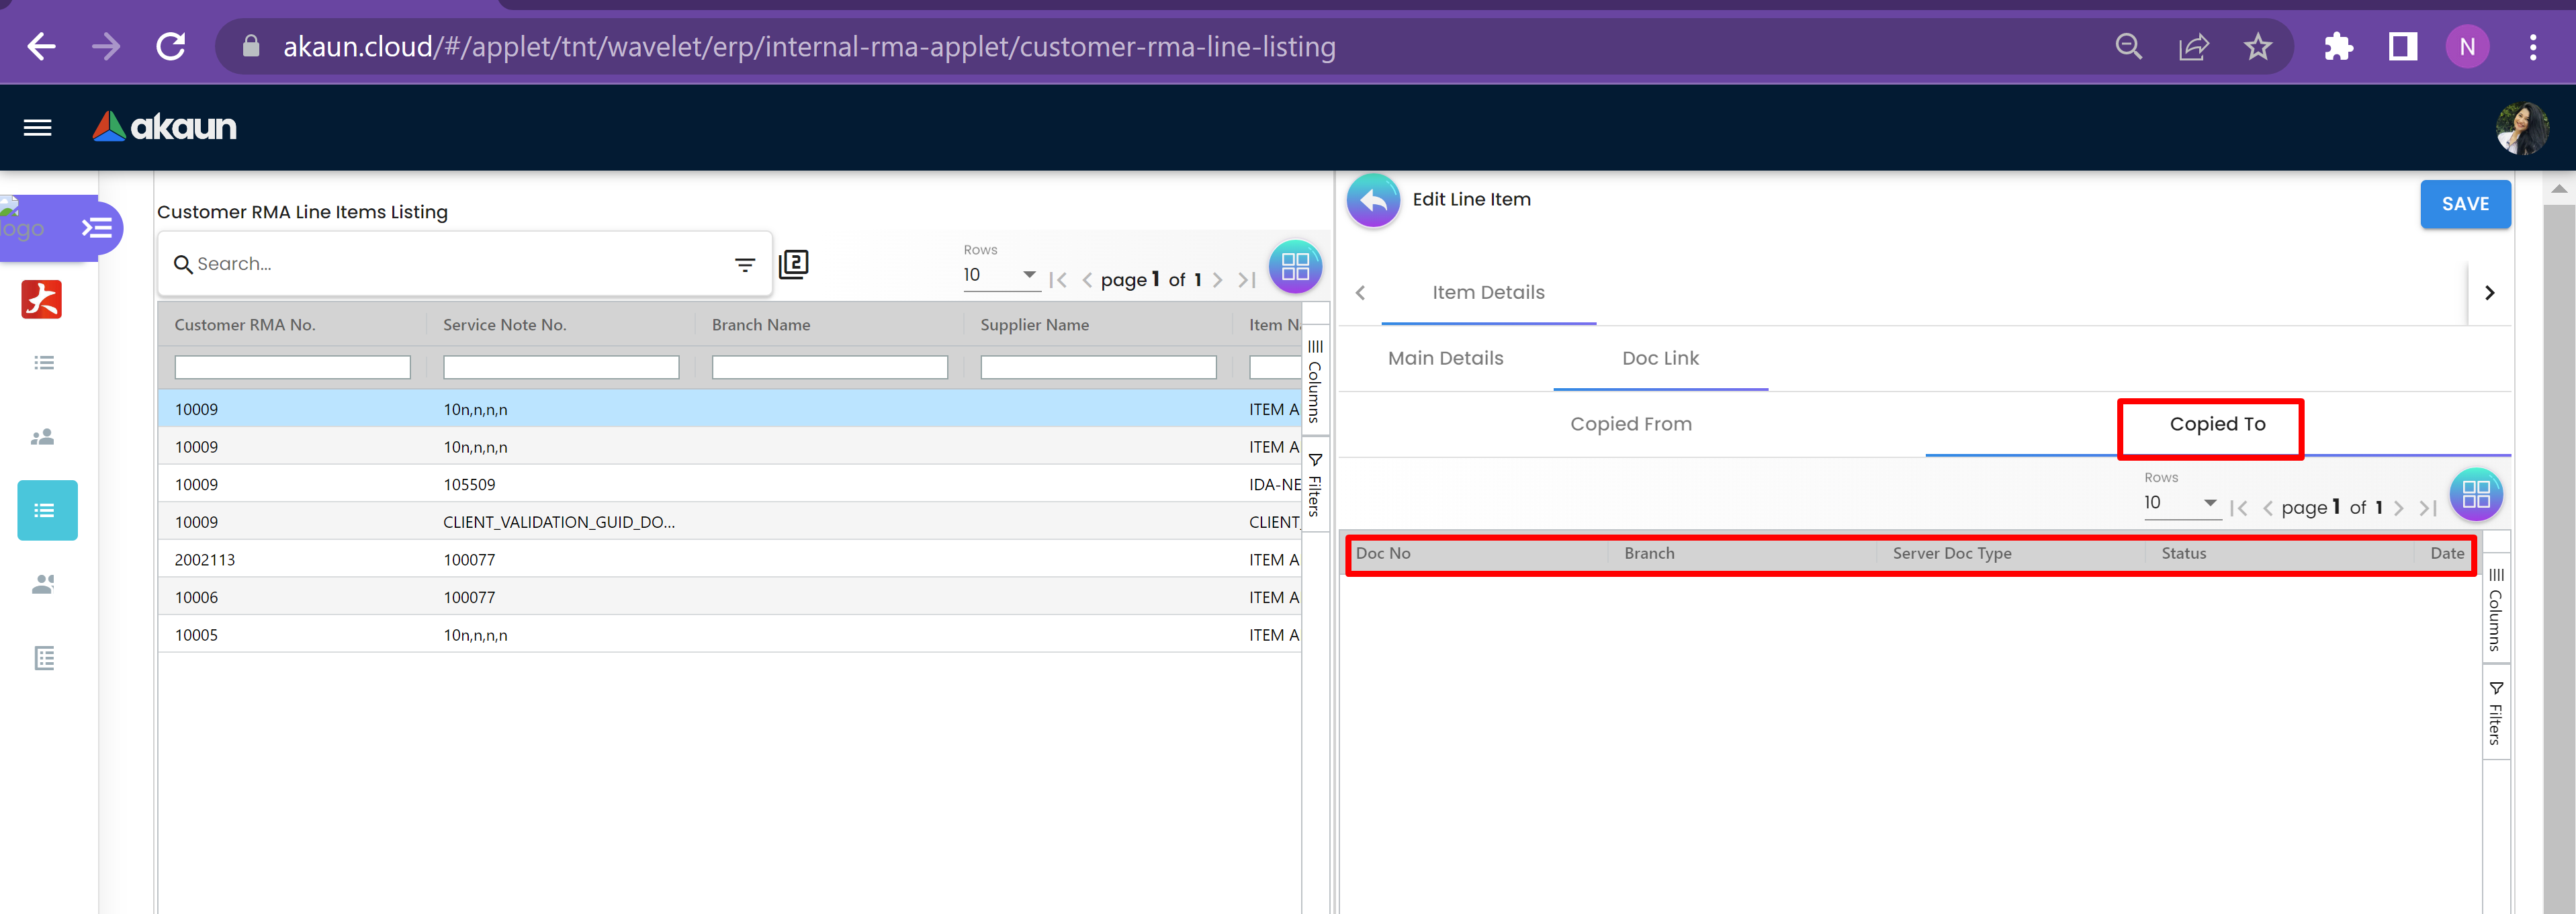Click the hamburger menu icon in header
The image size is (2576, 914).
37,127
